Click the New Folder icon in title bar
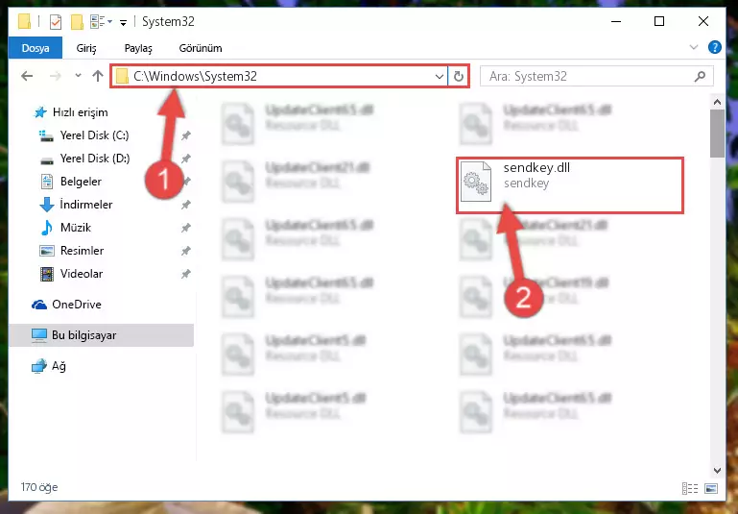The width and height of the screenshot is (738, 514). coord(77,22)
